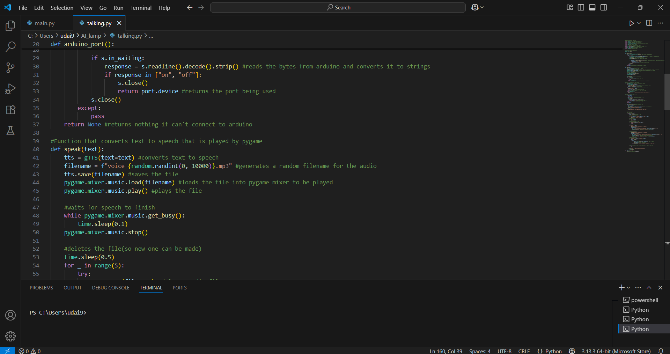Go to line via Ln 160, Col 39
Image resolution: width=670 pixels, height=354 pixels.
point(446,351)
